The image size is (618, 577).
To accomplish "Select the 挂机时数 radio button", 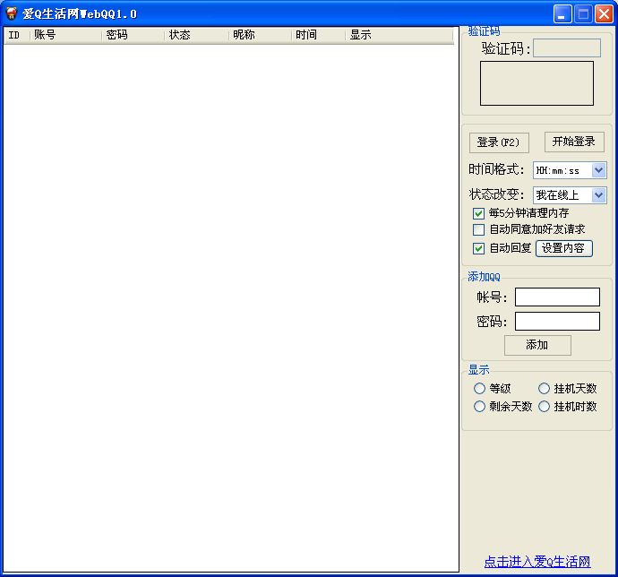I will 545,407.
